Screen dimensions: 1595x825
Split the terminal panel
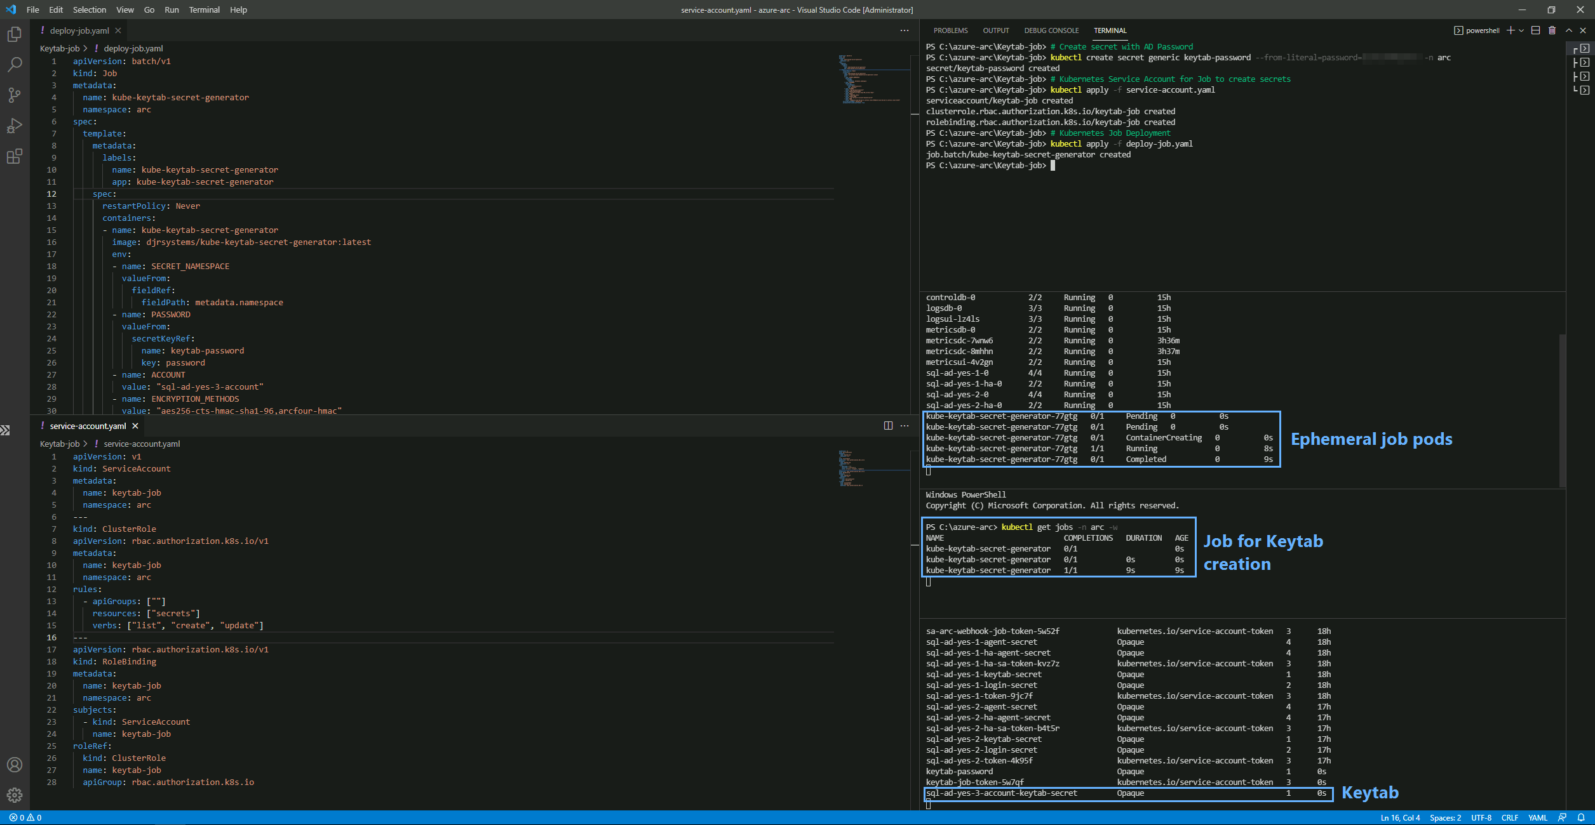[x=1535, y=30]
